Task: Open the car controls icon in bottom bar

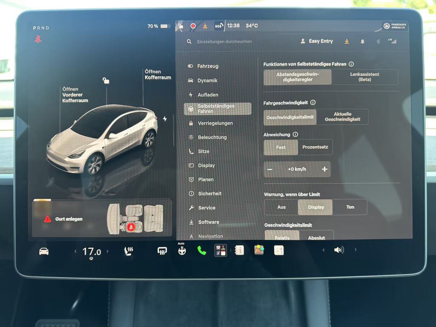Action: tap(44, 251)
